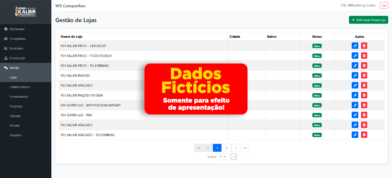Edit F04 SUPER LUZ - APP/IFOOD/WHATSAPP

point(355,105)
